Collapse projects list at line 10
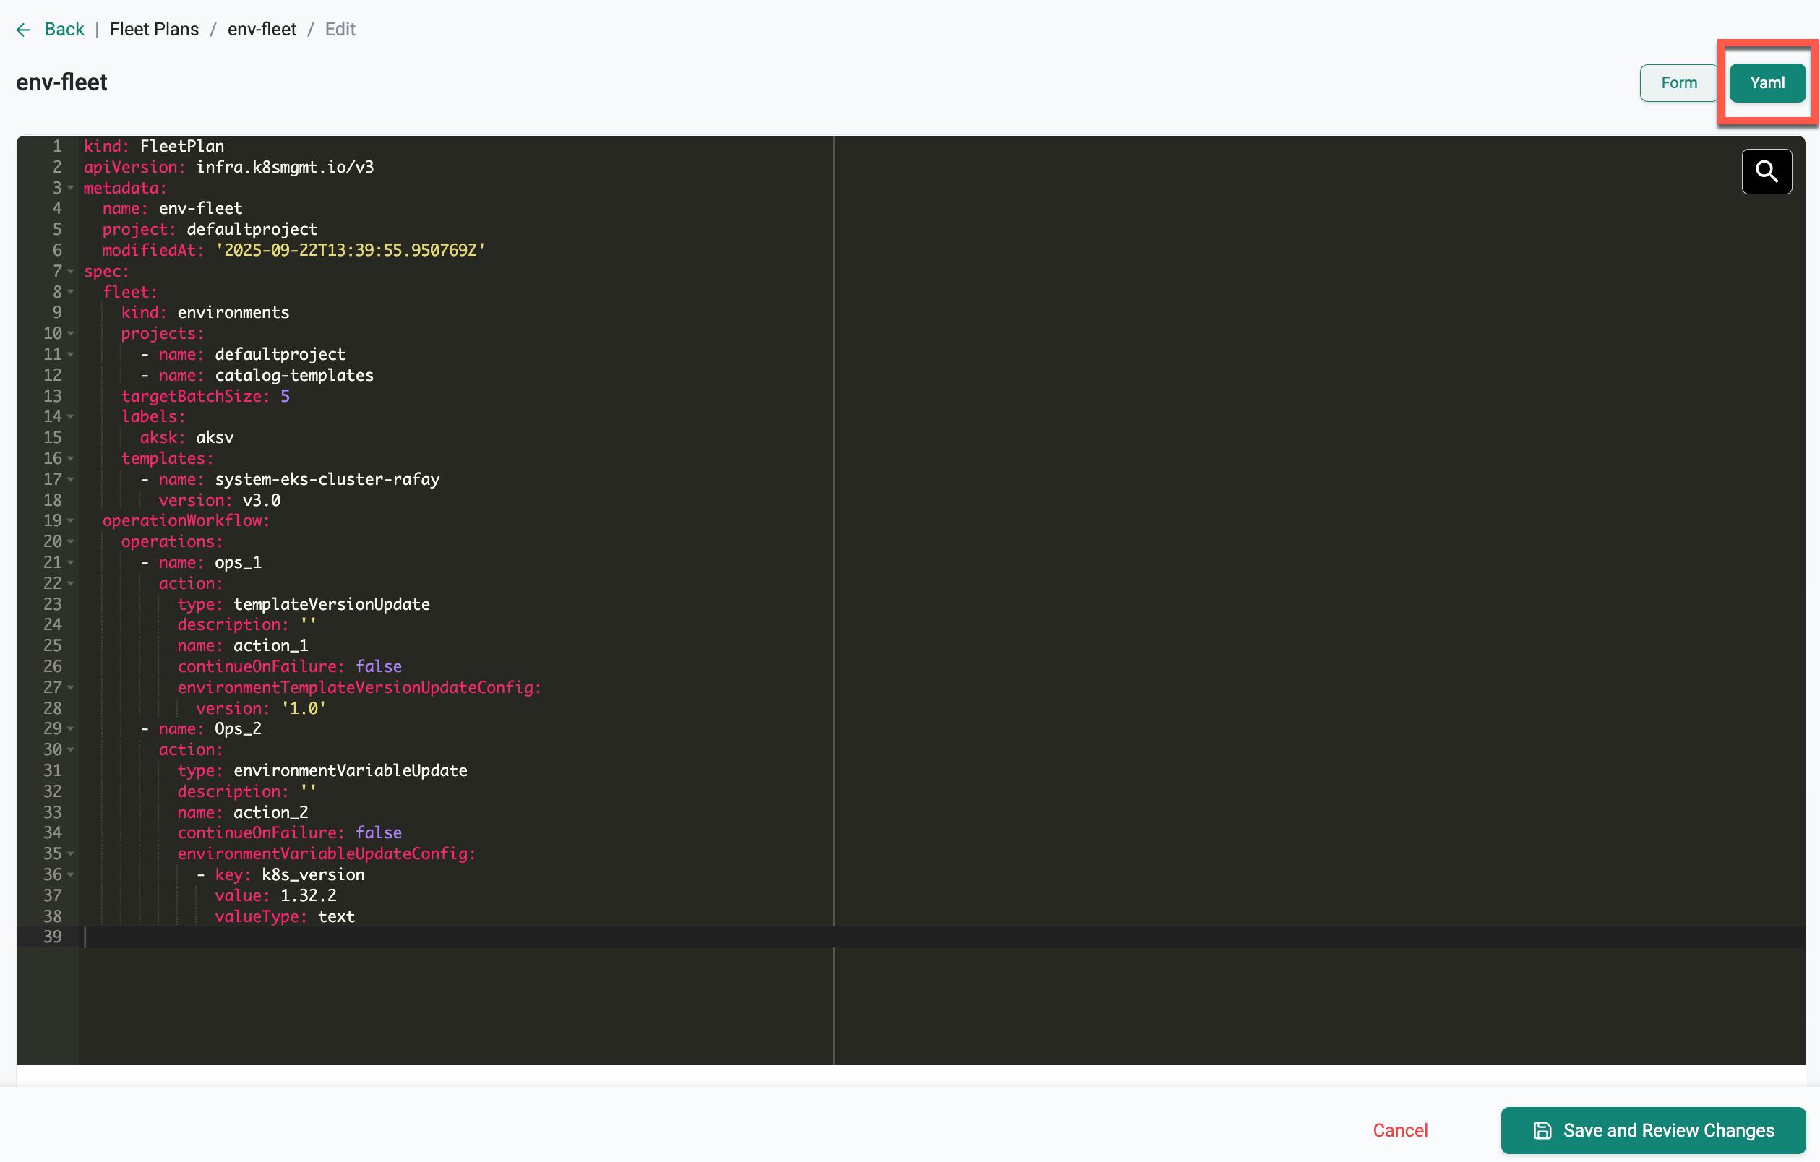 click(70, 334)
